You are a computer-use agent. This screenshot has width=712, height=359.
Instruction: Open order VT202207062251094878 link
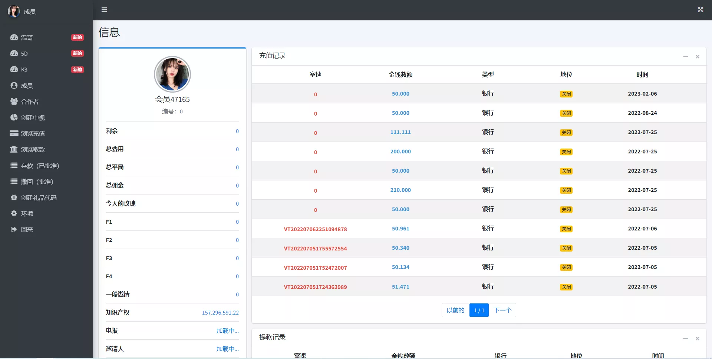tap(316, 229)
